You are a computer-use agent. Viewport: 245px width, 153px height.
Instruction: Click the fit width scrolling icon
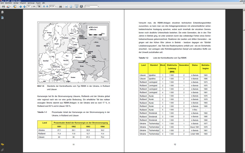click(66, 7)
